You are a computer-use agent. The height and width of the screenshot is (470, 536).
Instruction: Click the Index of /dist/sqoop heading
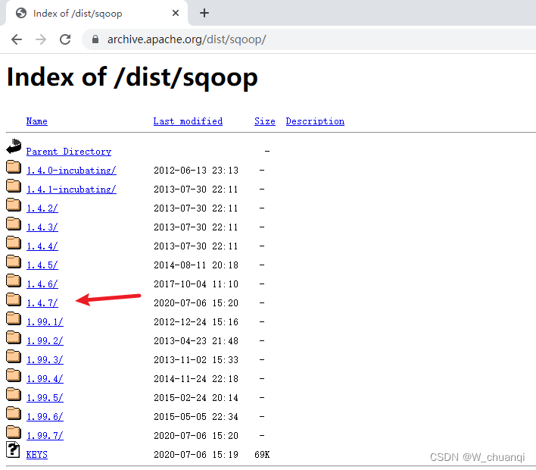point(132,77)
